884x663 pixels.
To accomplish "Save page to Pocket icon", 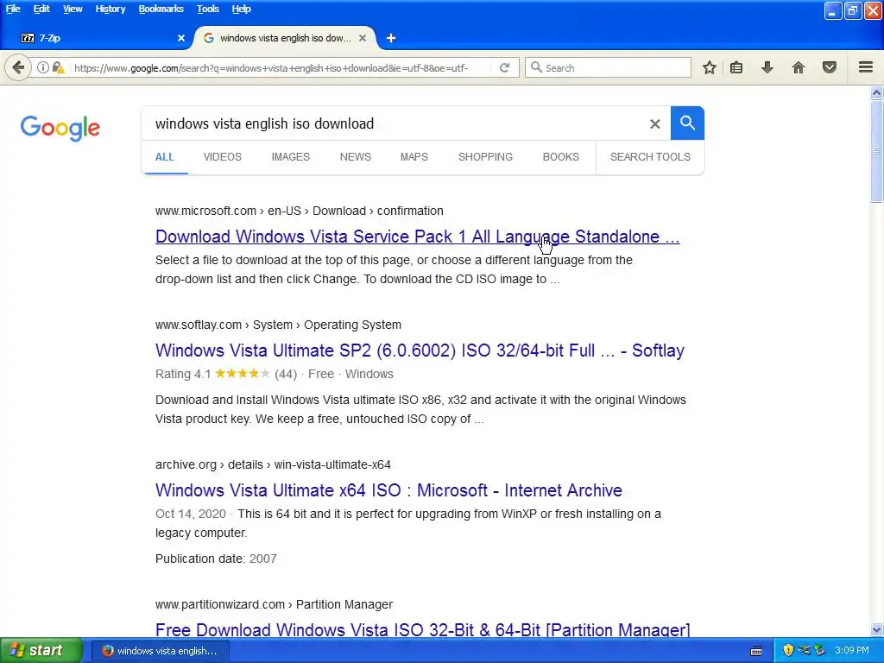I will click(830, 67).
